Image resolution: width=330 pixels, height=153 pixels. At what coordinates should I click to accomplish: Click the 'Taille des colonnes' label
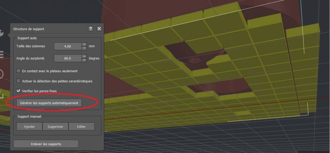coord(31,46)
